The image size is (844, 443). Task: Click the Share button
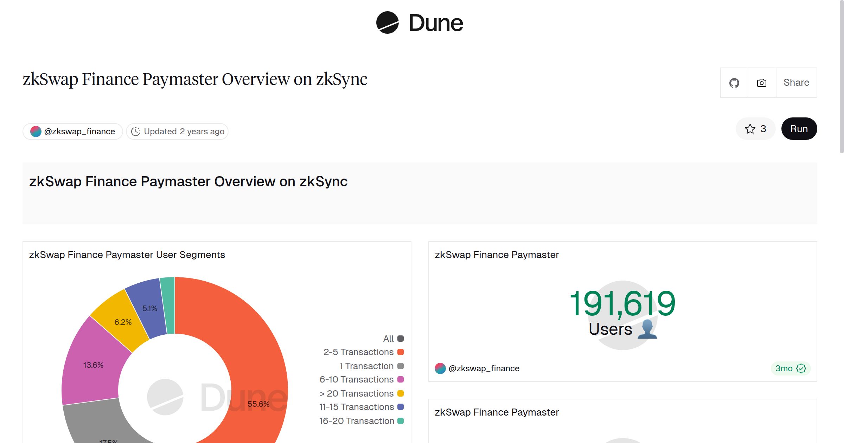796,82
